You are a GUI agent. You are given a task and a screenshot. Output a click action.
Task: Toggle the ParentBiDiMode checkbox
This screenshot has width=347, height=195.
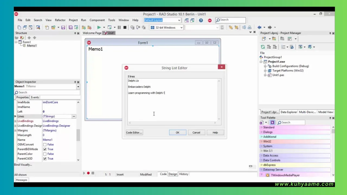tap(45, 149)
